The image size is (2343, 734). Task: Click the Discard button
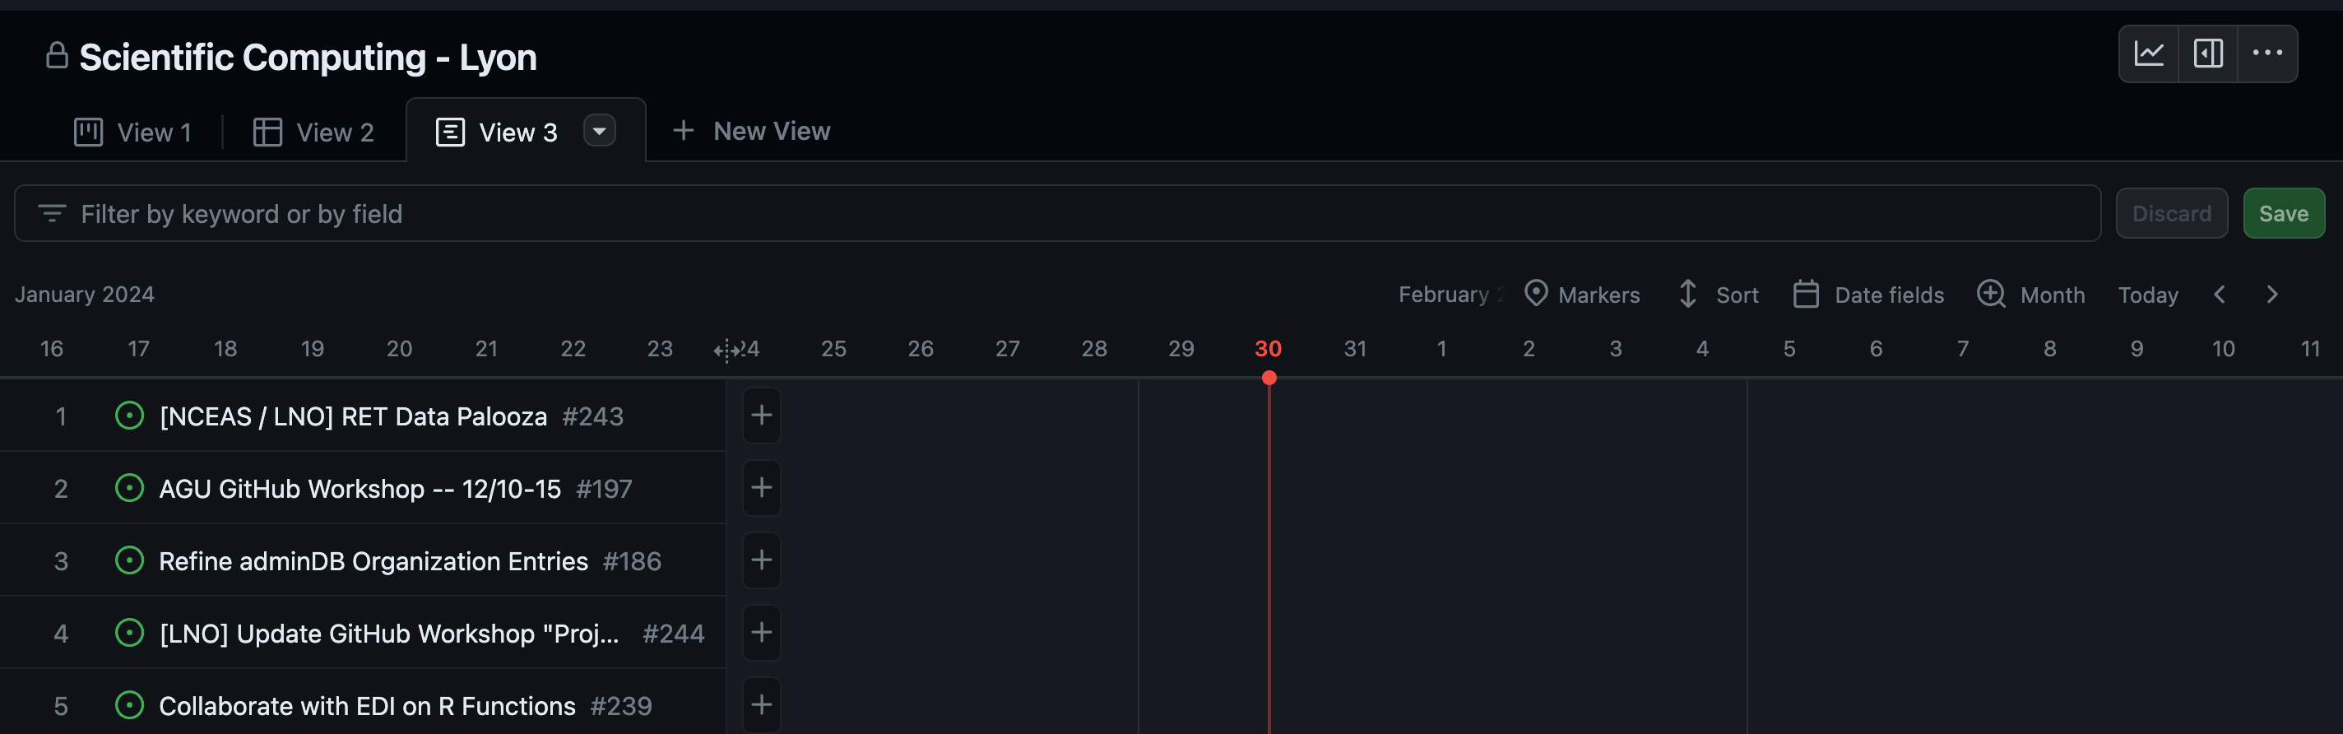(2171, 214)
